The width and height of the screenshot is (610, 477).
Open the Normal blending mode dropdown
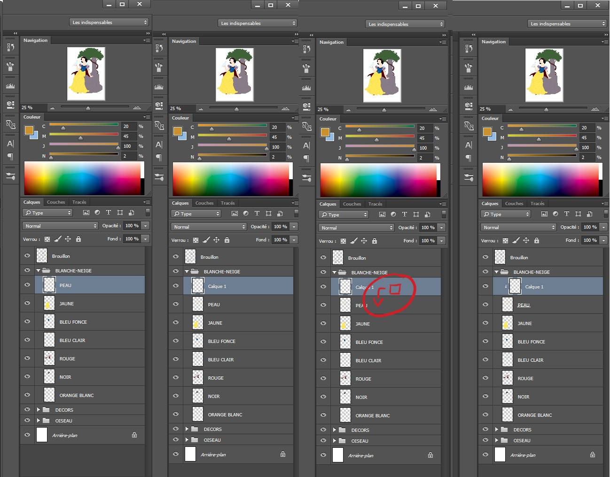point(60,226)
